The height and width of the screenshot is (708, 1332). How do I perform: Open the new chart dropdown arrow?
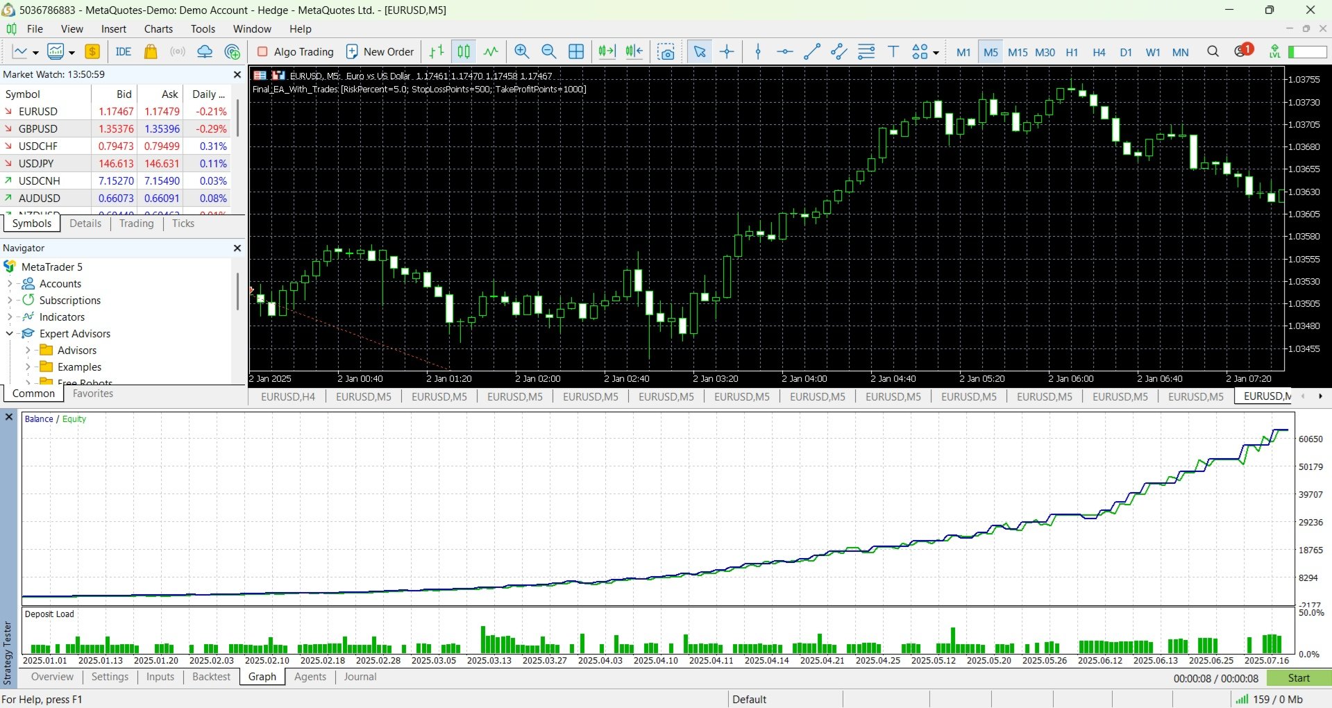35,53
